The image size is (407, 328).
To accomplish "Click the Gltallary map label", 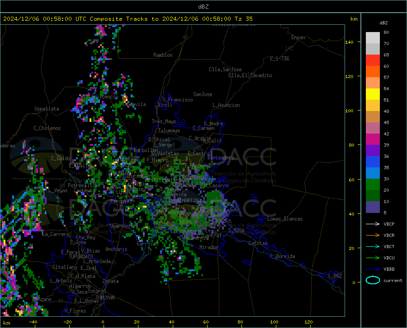I will click(x=65, y=267).
